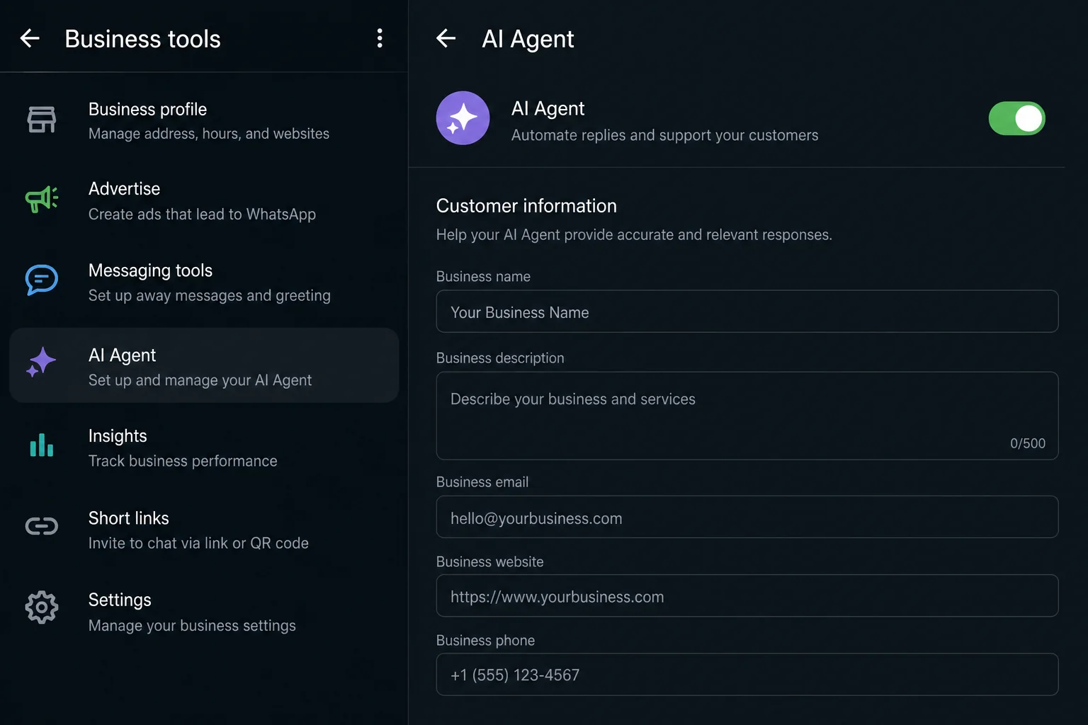The image size is (1088, 725).
Task: Open the Advertise menu item
Action: point(204,200)
